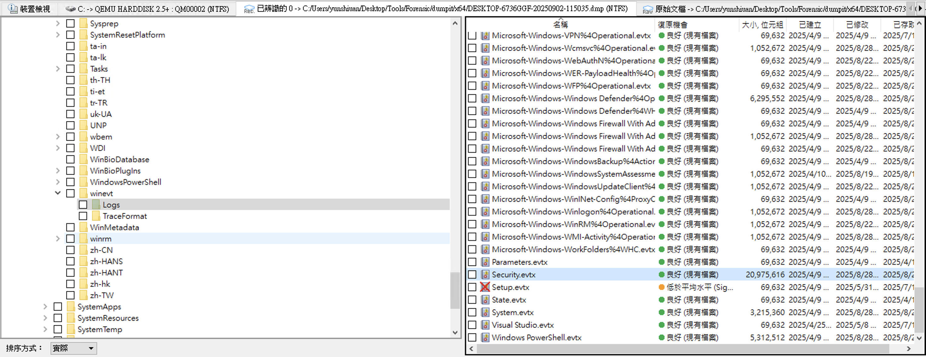Check the box for Setup.evtx
Screen dimensions: 926x357
[x=472, y=287]
